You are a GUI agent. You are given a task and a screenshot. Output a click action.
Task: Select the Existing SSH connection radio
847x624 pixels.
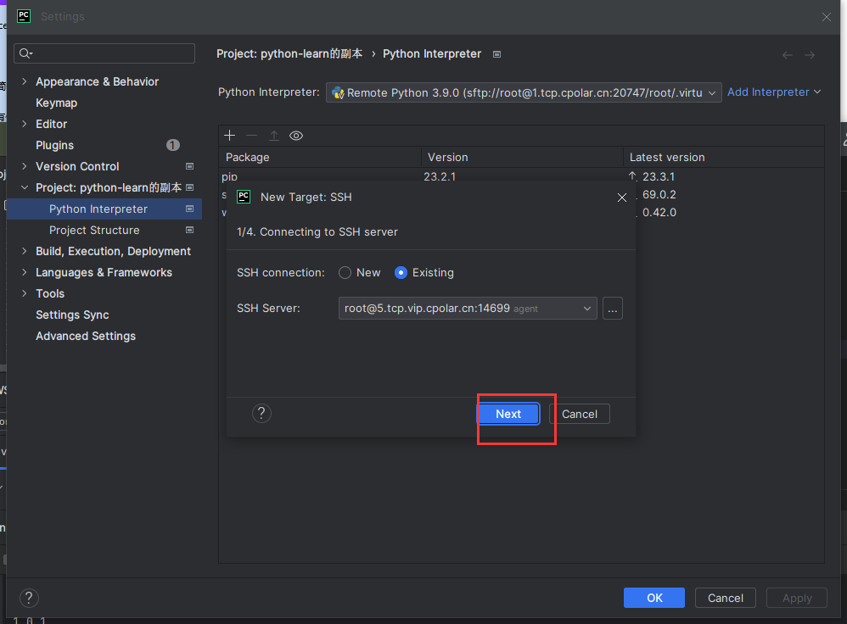(x=401, y=273)
